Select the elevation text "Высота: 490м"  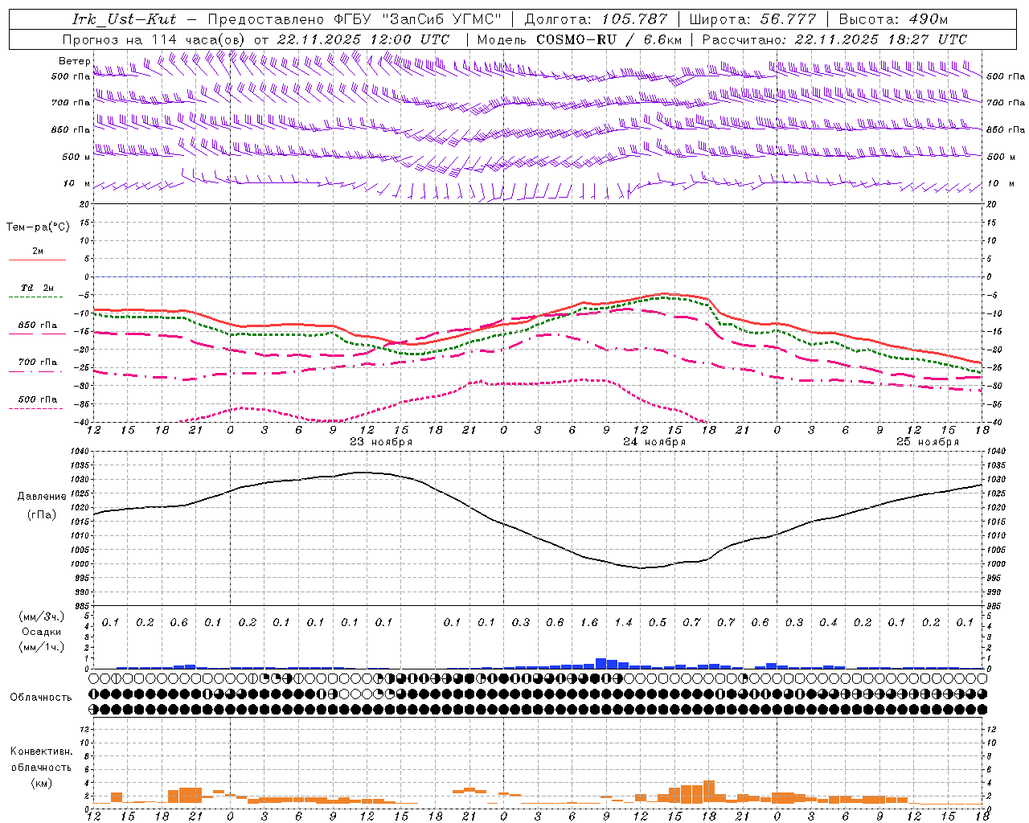tap(893, 19)
